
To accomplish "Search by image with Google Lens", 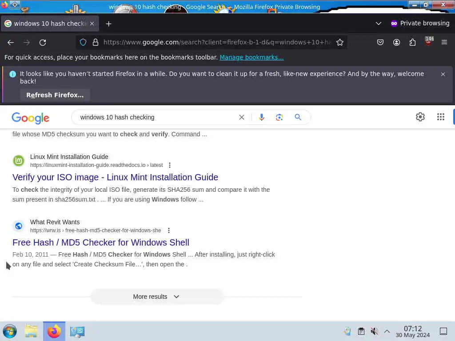I will (279, 117).
